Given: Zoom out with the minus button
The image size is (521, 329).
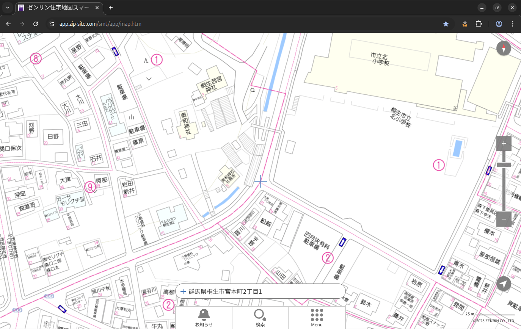Looking at the screenshot, I should click(504, 219).
